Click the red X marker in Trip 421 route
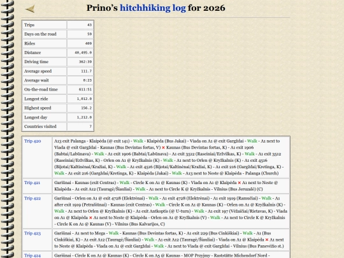 (240, 183)
